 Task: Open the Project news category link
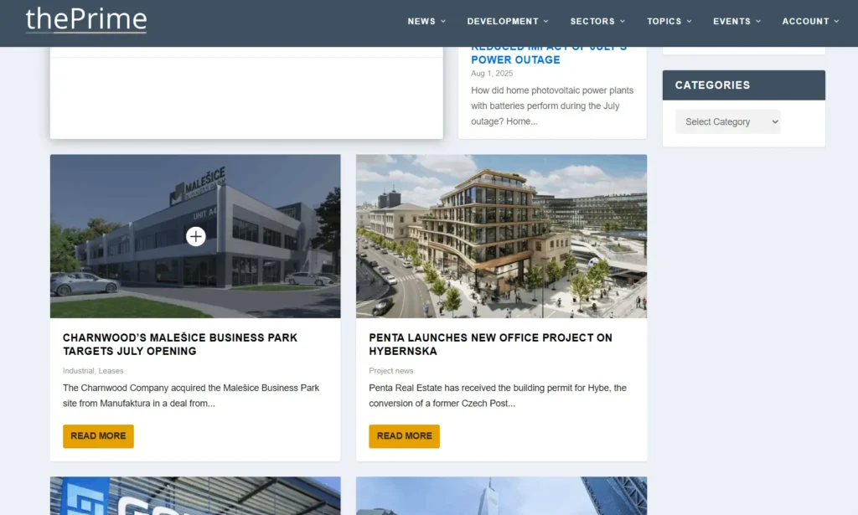click(x=390, y=371)
